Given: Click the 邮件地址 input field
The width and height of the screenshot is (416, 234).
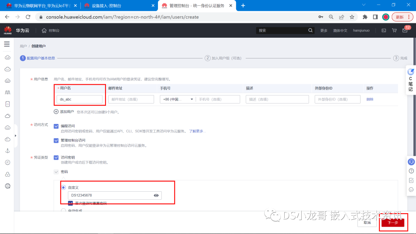Looking at the screenshot, I should pos(131,99).
